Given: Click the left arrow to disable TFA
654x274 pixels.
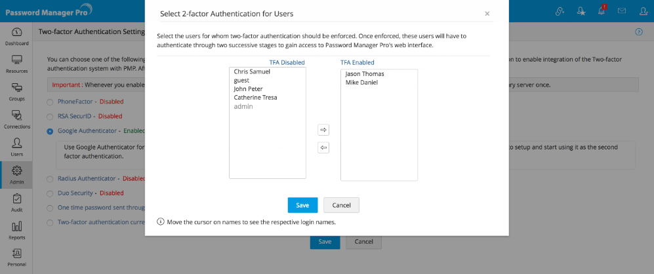Looking at the screenshot, I should click(323, 147).
